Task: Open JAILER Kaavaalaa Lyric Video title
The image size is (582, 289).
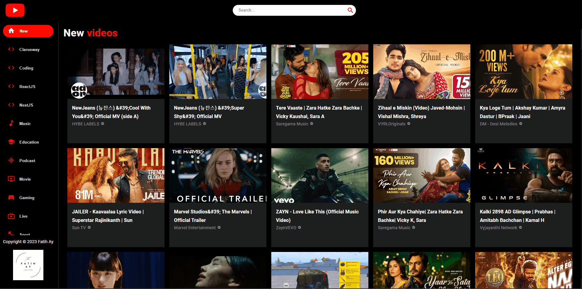Action: click(108, 216)
